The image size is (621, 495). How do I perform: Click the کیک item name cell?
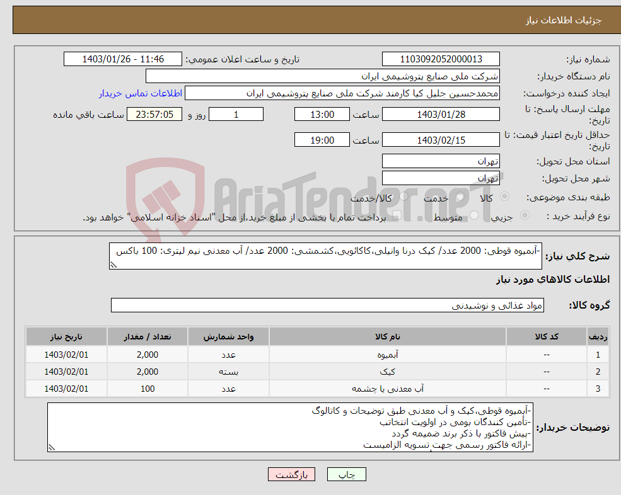tap(387, 372)
